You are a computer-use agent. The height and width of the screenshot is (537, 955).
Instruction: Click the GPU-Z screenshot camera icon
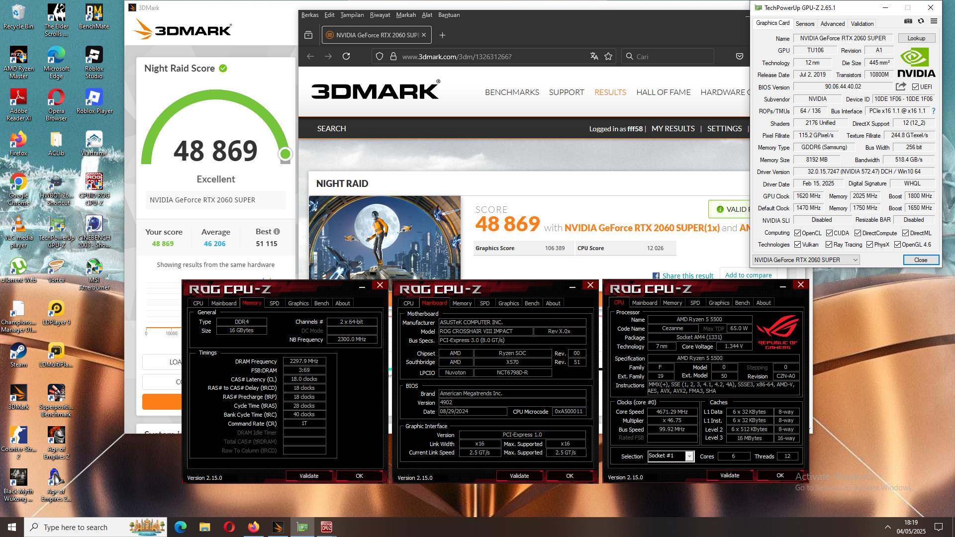coord(908,21)
